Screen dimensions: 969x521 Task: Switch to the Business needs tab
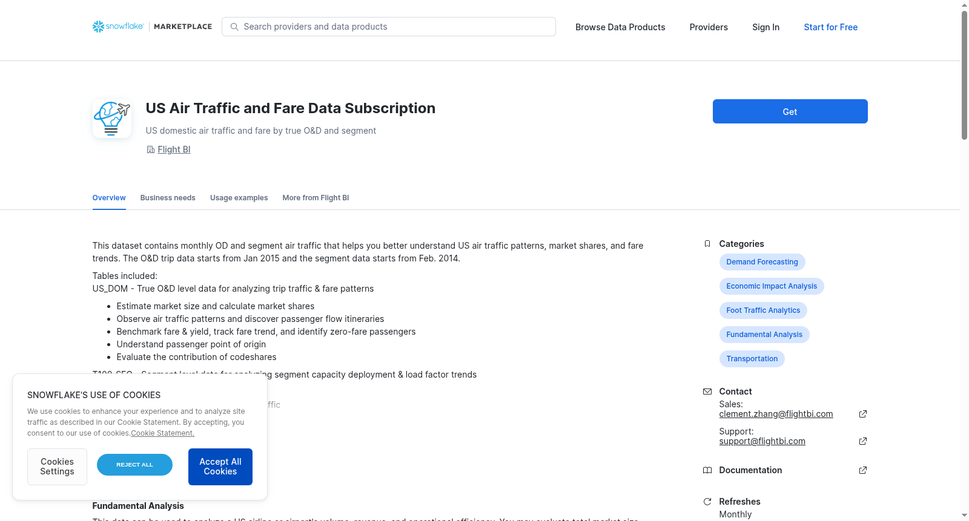tap(168, 198)
